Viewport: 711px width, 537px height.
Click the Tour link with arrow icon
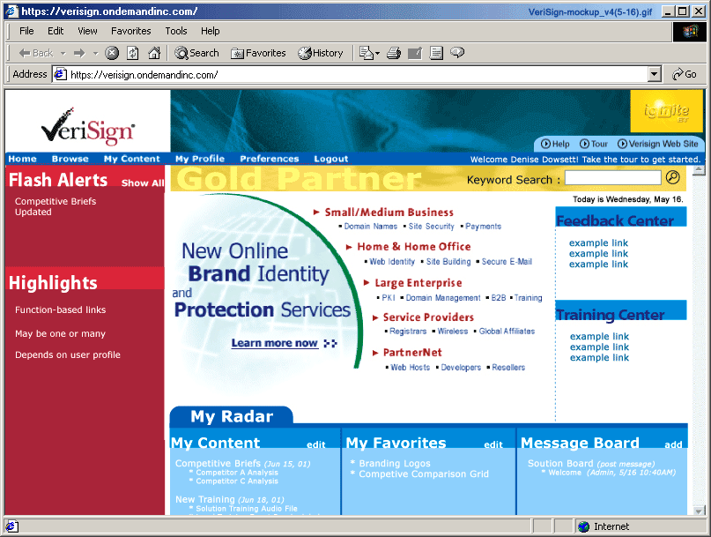pos(594,144)
